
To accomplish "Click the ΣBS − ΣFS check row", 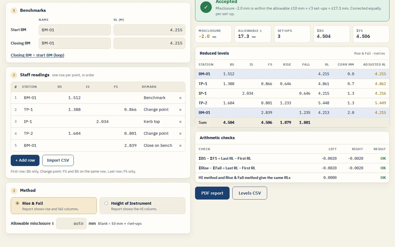I will pyautogui.click(x=292, y=159).
